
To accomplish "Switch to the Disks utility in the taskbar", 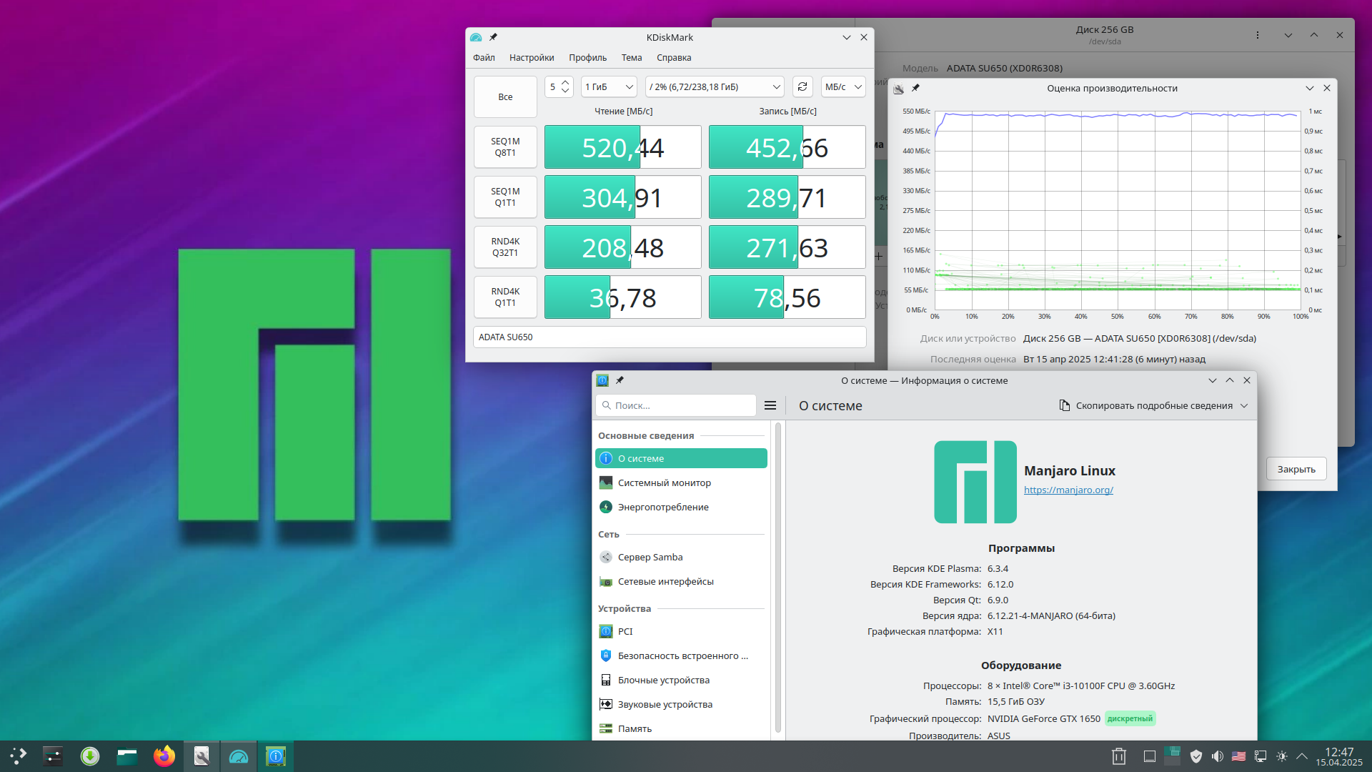I will pyautogui.click(x=202, y=756).
